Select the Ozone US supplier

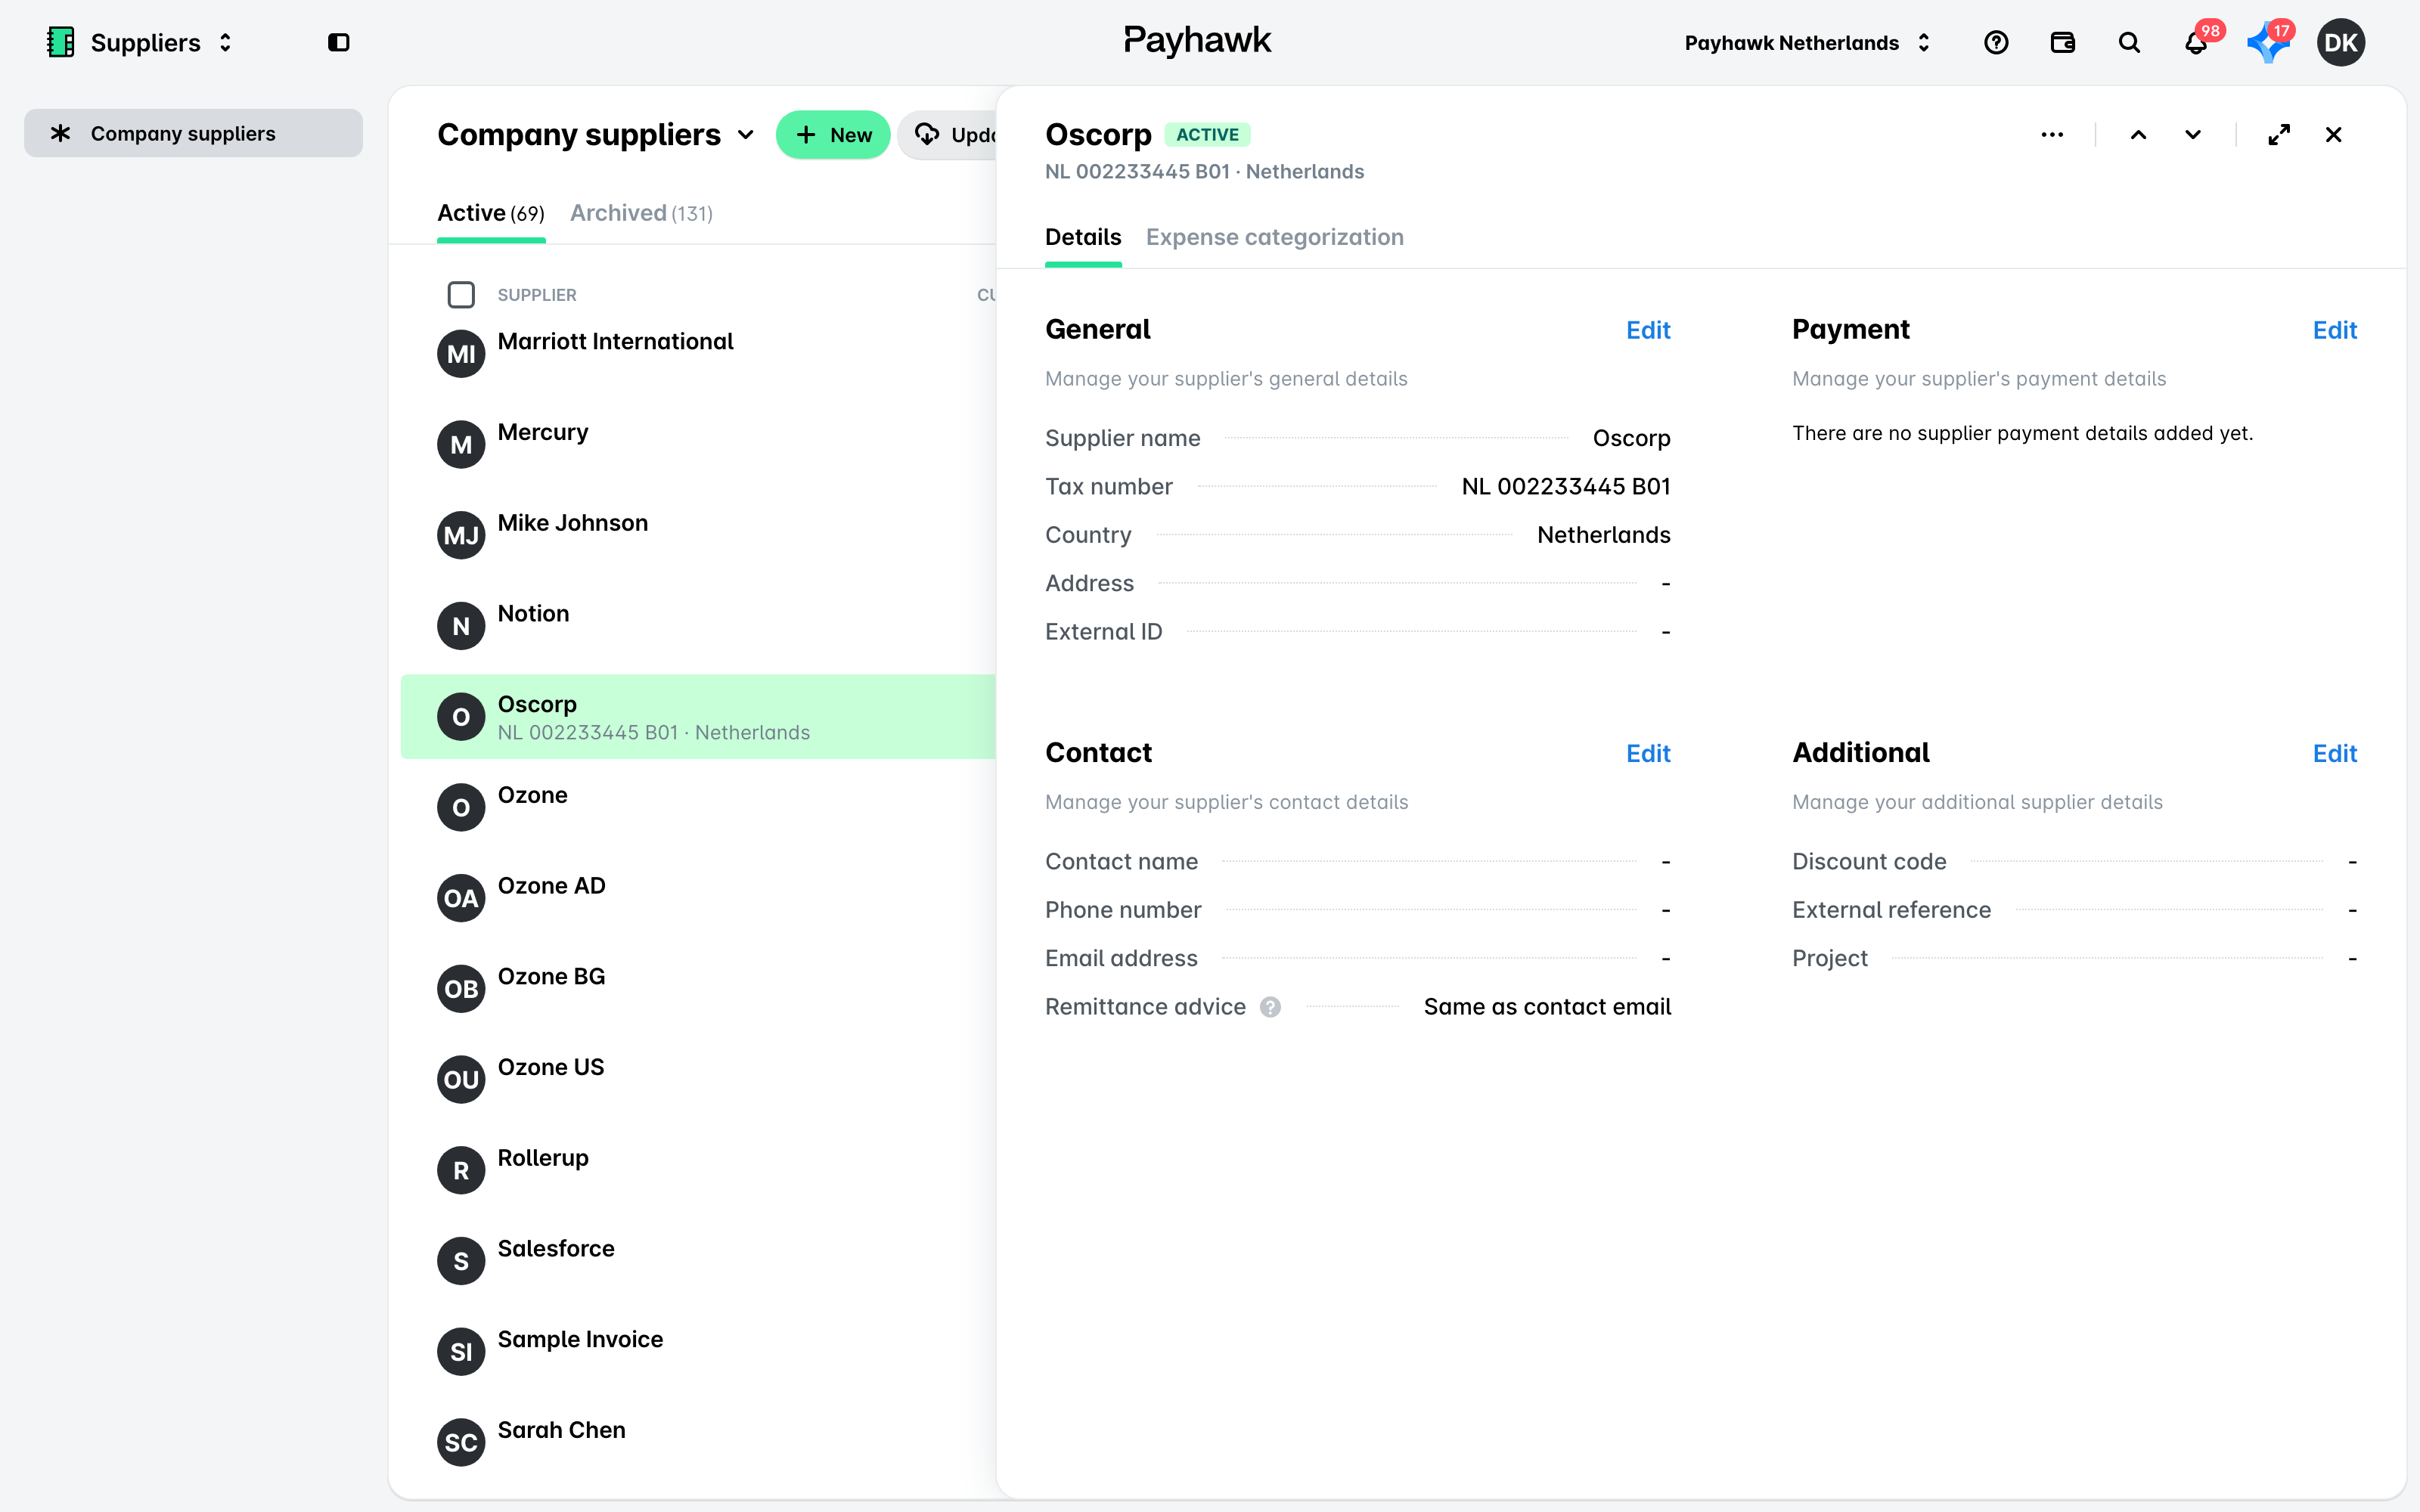click(x=698, y=1079)
